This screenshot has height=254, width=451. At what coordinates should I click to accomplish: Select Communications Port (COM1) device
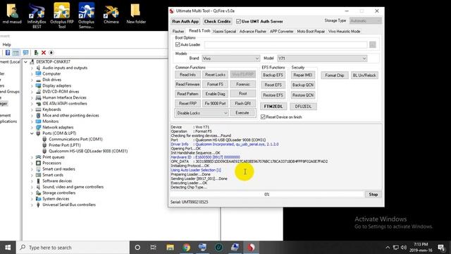pyautogui.click(x=75, y=139)
